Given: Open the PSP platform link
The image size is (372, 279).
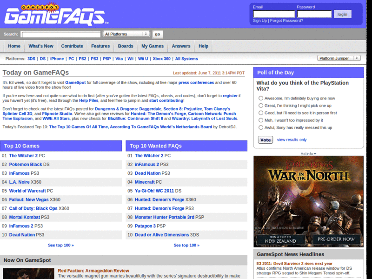Looking at the screenshot, I should [107, 59].
